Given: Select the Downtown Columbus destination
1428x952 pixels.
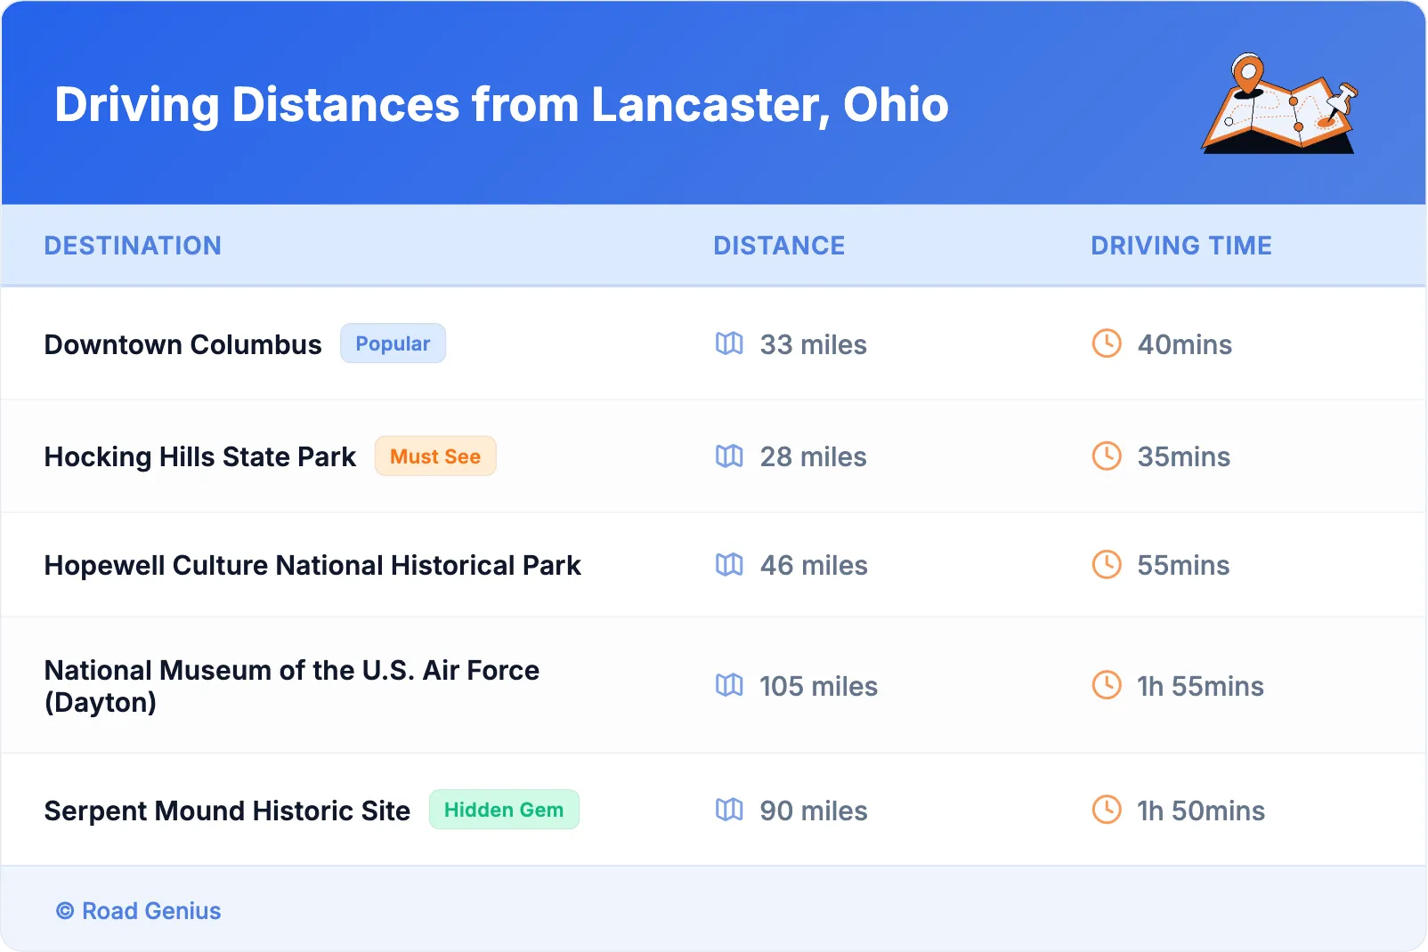Looking at the screenshot, I should (183, 344).
